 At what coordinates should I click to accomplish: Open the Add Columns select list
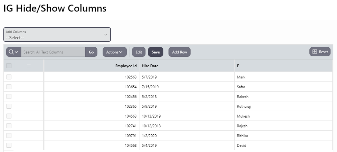pos(54,34)
